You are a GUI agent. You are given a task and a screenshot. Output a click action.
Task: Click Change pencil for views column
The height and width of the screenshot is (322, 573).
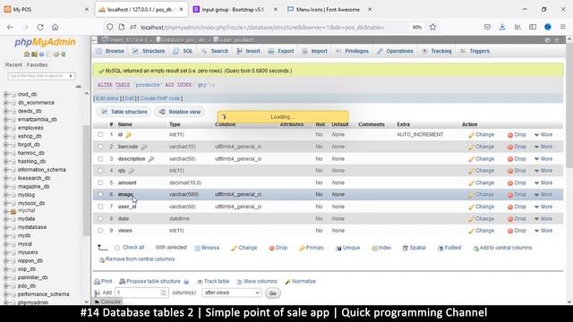(x=472, y=231)
